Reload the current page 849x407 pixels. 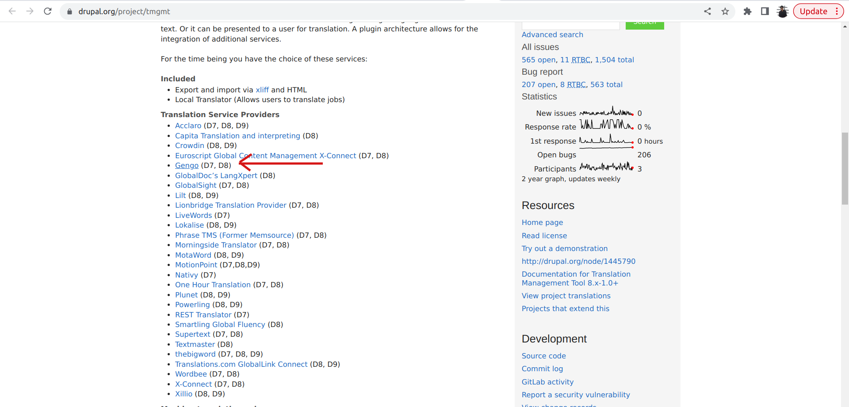pos(48,11)
